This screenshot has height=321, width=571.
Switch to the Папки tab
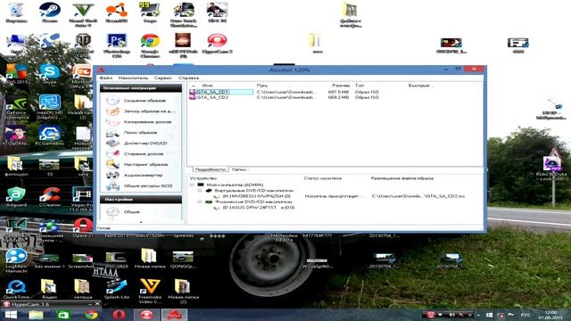[x=239, y=169]
